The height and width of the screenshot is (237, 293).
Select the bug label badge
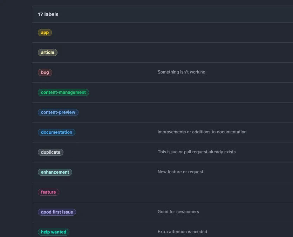click(45, 72)
